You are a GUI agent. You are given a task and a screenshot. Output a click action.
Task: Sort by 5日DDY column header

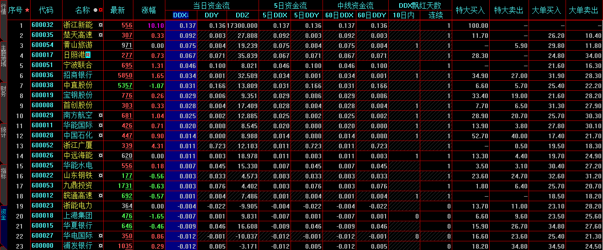pos(307,15)
